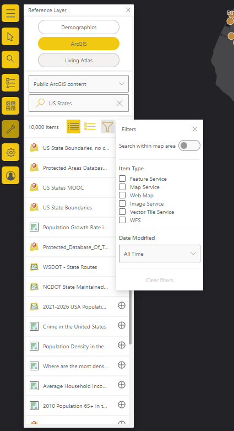
Task: Open the magnifier search tool in sidebar
Action: [10, 60]
